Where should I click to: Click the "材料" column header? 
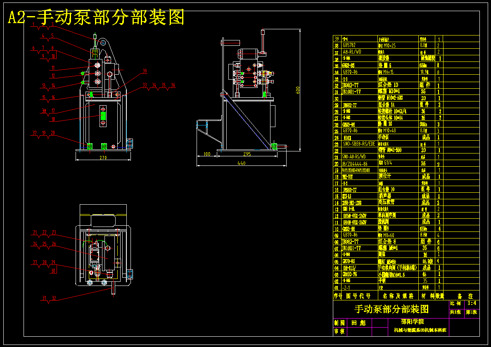pyautogui.click(x=427, y=296)
